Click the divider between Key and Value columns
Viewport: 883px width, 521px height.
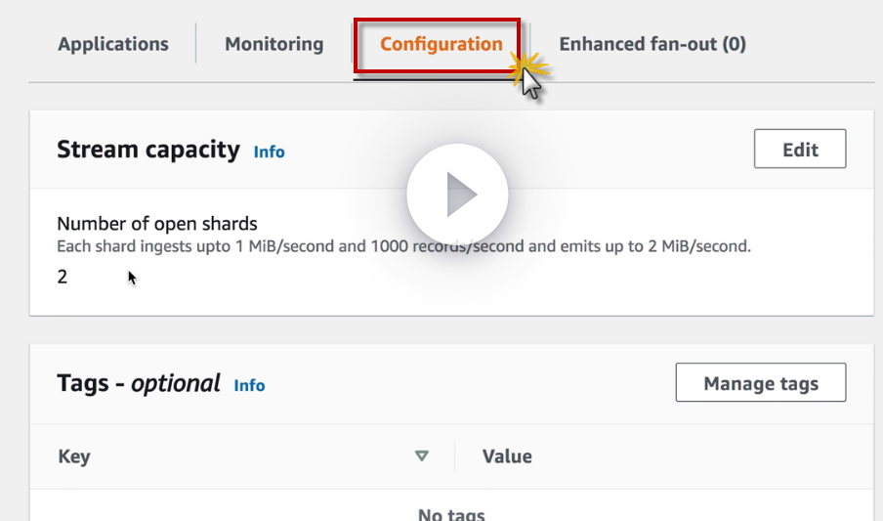454,456
